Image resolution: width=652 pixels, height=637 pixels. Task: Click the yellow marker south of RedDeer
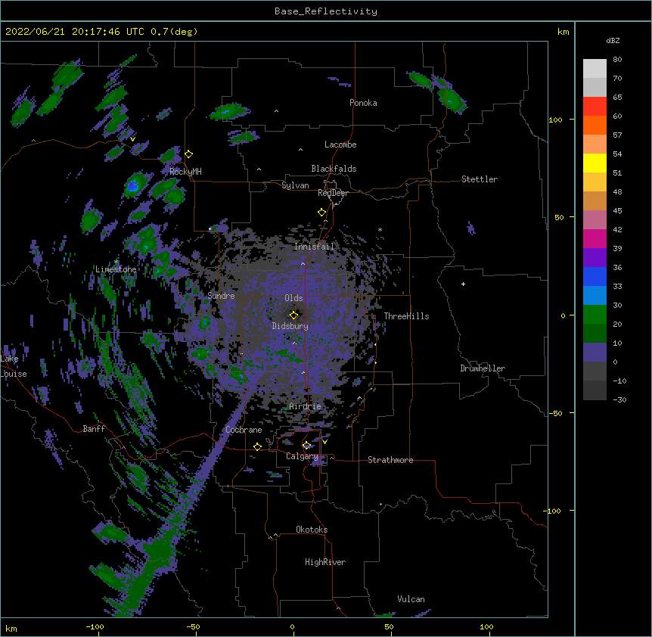pyautogui.click(x=322, y=213)
